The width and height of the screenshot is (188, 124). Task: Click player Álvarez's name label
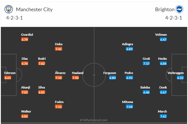pyautogui.click(x=60, y=73)
